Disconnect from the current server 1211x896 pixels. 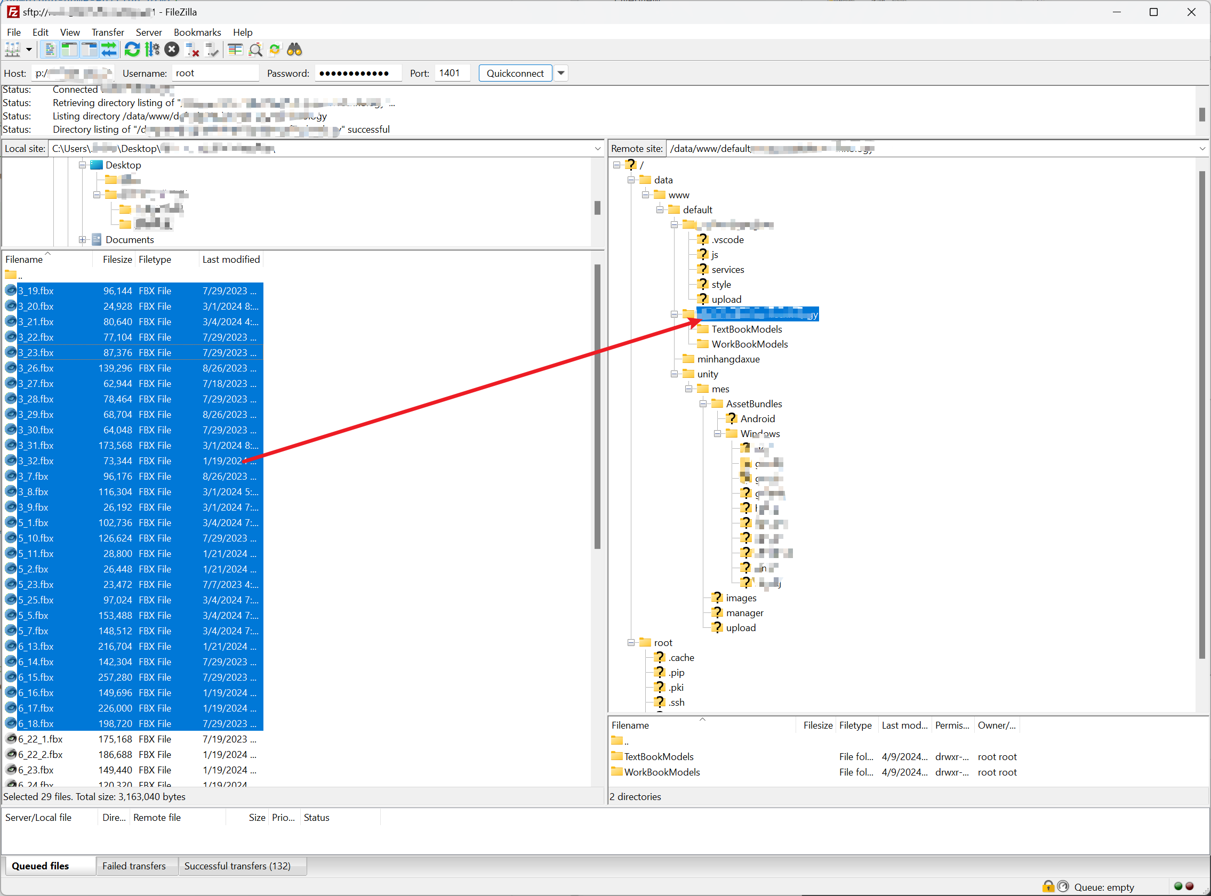coord(192,50)
